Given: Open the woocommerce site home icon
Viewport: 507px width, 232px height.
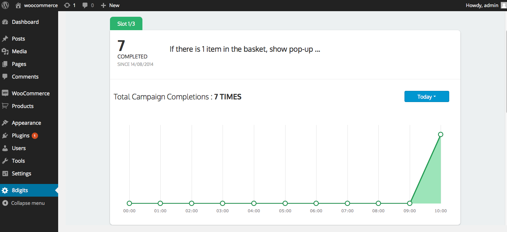Looking at the screenshot, I should [x=18, y=5].
